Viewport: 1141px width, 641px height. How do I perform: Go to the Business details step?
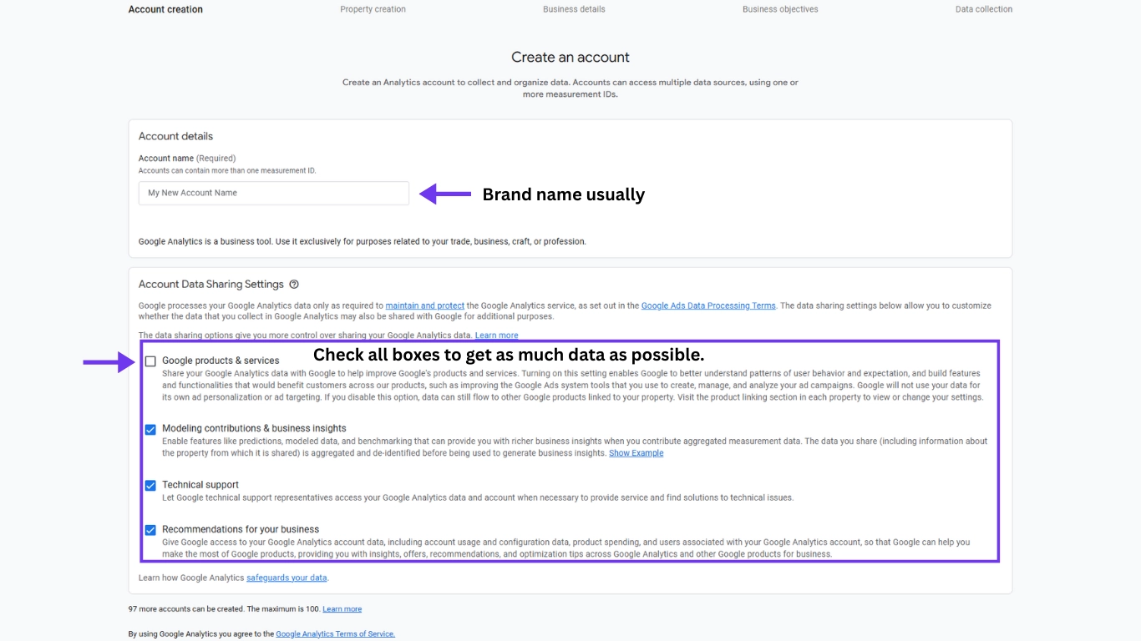574,9
